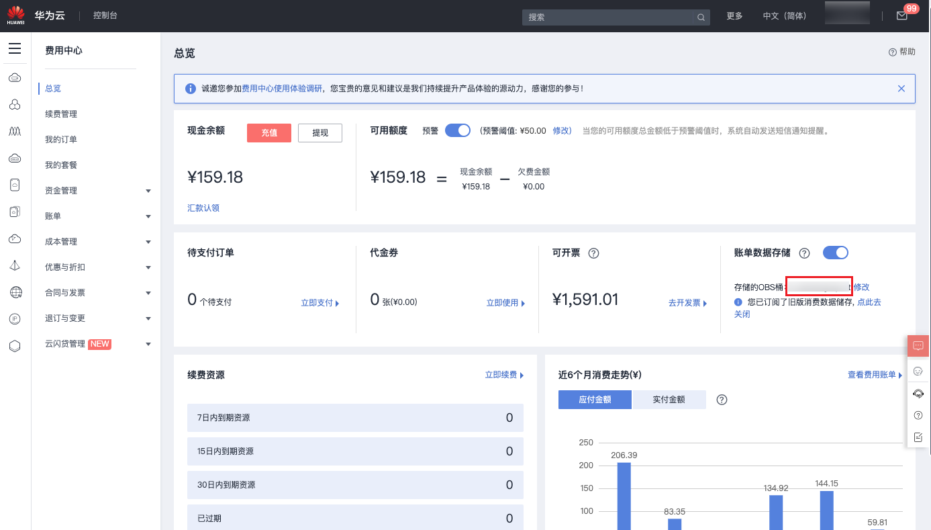Screen dimensions: 931x530
Task: Open the 去开发票 link
Action: pyautogui.click(x=687, y=303)
